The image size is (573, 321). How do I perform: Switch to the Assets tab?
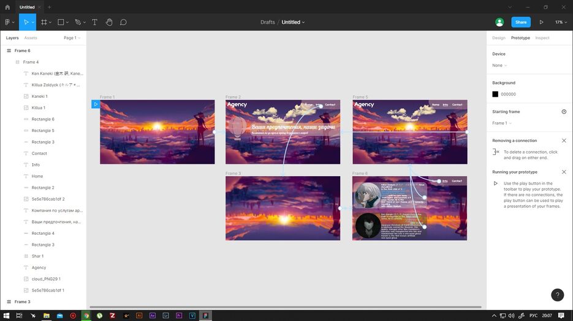(x=31, y=38)
